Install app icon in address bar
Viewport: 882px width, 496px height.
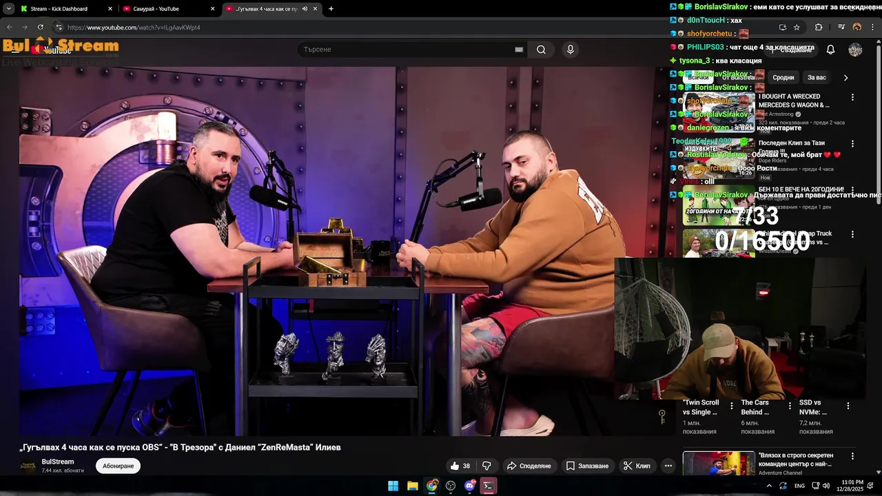[x=782, y=28]
